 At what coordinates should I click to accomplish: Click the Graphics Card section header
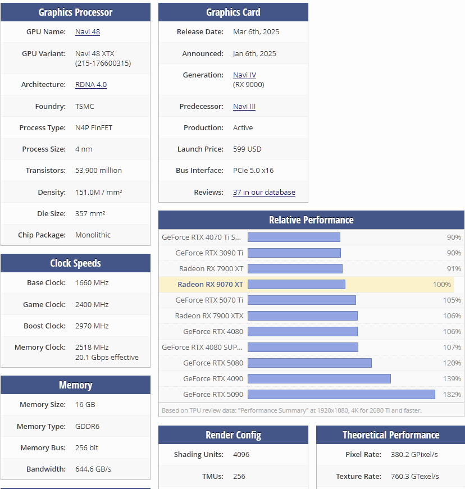pyautogui.click(x=233, y=12)
